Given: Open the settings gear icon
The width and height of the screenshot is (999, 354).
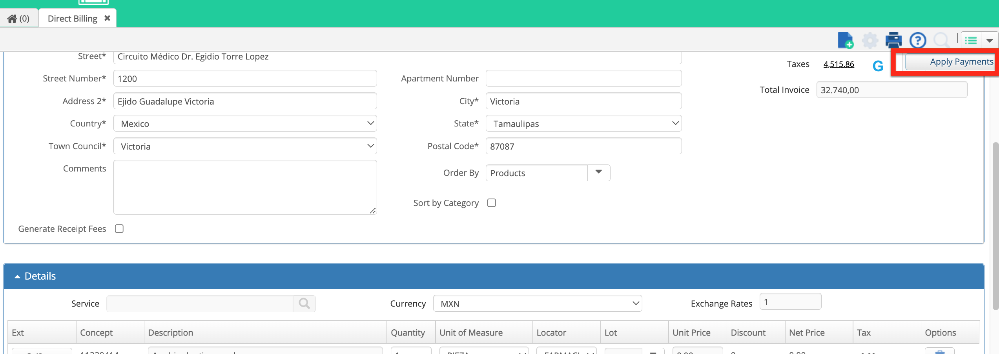Looking at the screenshot, I should coord(870,40).
